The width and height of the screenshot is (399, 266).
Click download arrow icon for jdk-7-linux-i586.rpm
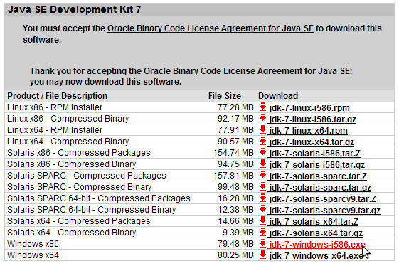tap(262, 107)
